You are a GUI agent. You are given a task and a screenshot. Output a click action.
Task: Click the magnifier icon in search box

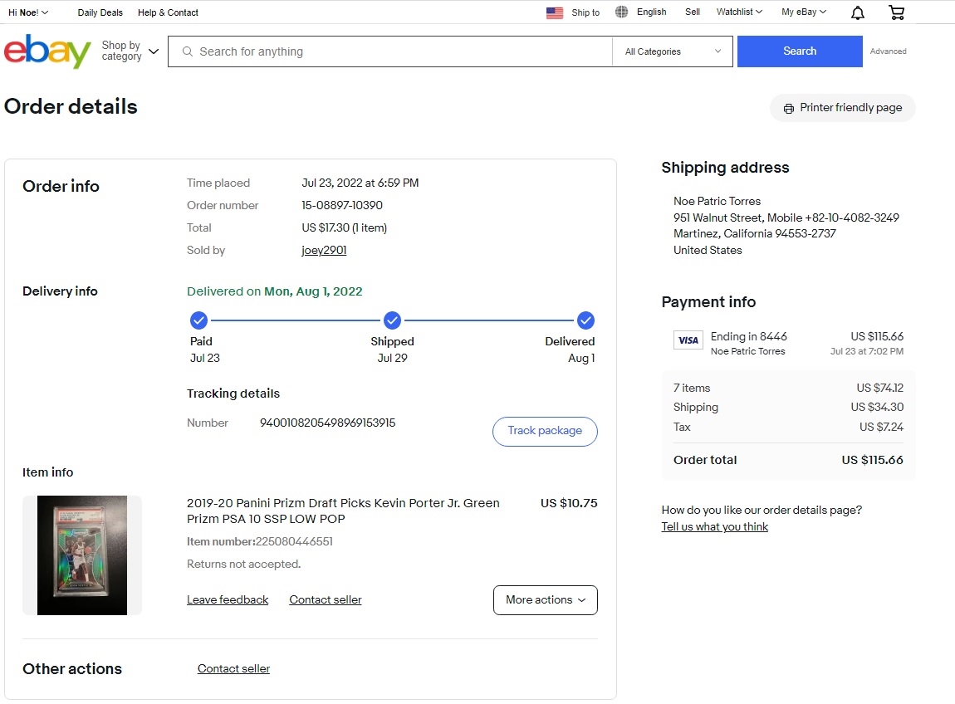(188, 51)
